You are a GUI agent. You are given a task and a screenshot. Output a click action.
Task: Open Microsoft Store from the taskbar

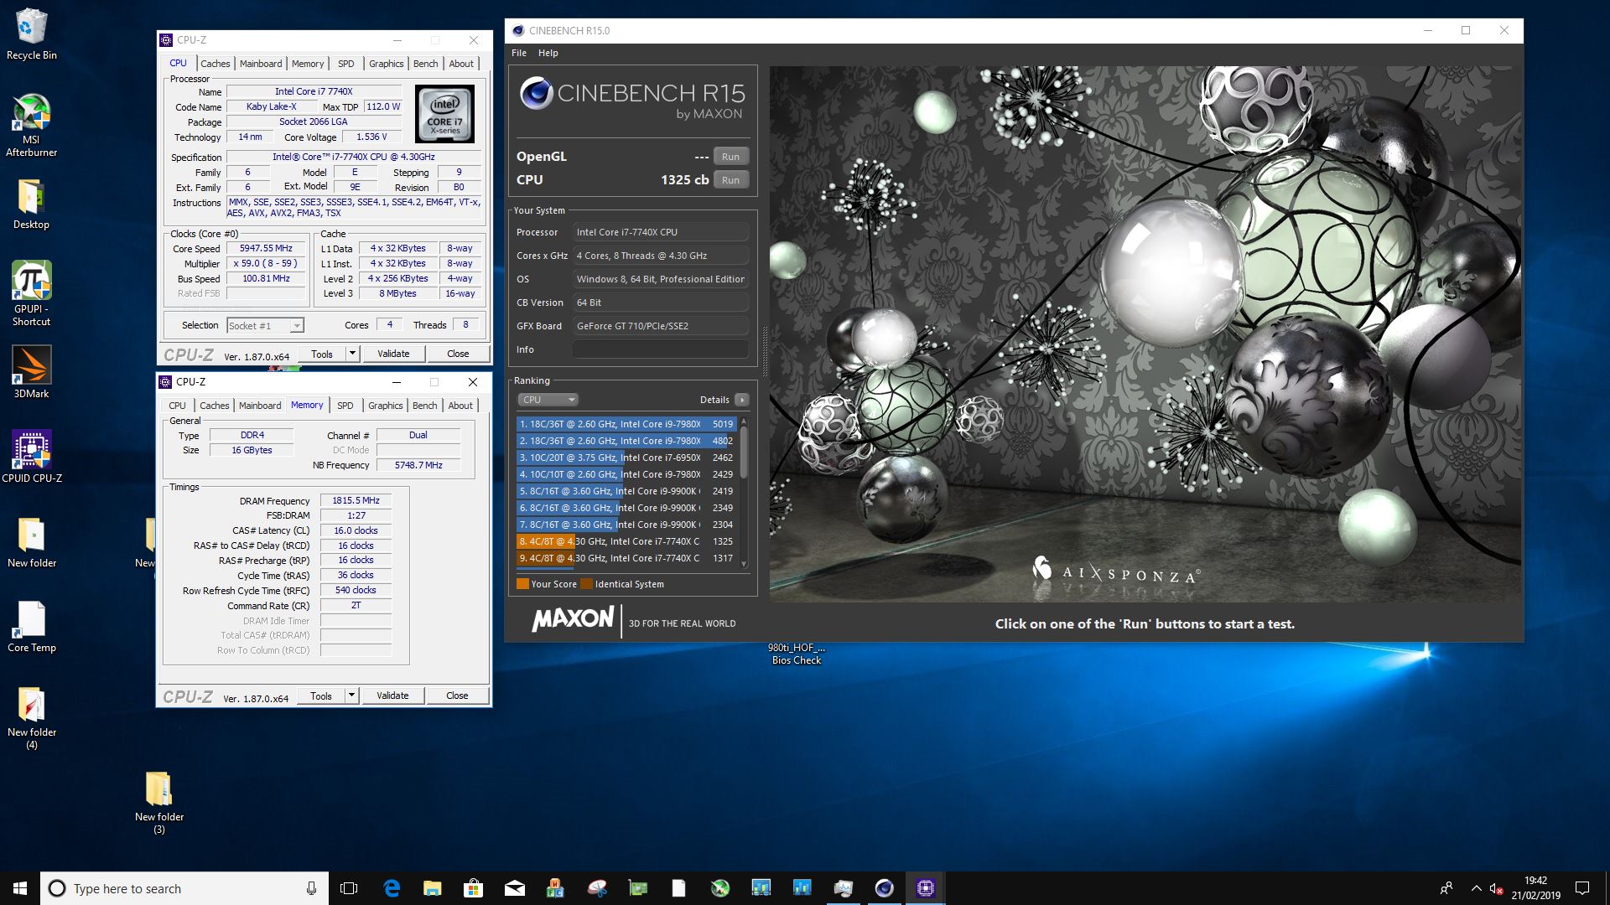point(473,888)
